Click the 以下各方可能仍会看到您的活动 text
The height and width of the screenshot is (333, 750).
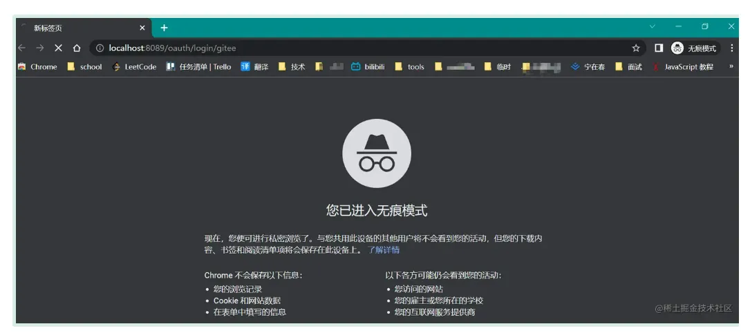click(443, 275)
